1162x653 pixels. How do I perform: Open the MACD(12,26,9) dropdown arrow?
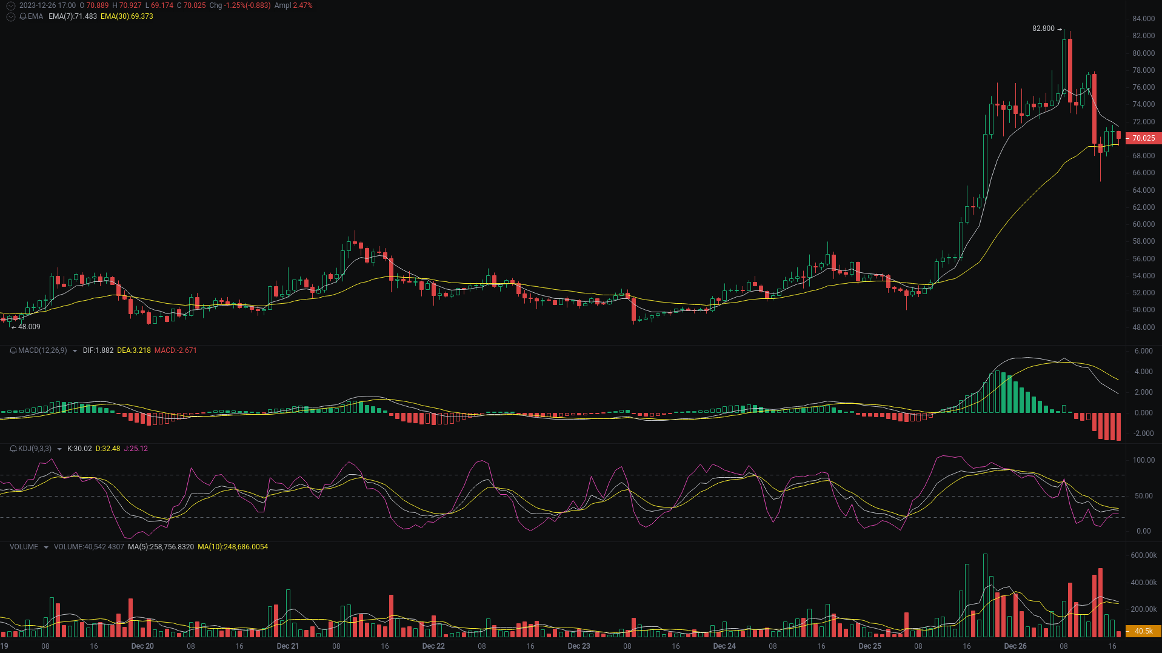(x=75, y=350)
